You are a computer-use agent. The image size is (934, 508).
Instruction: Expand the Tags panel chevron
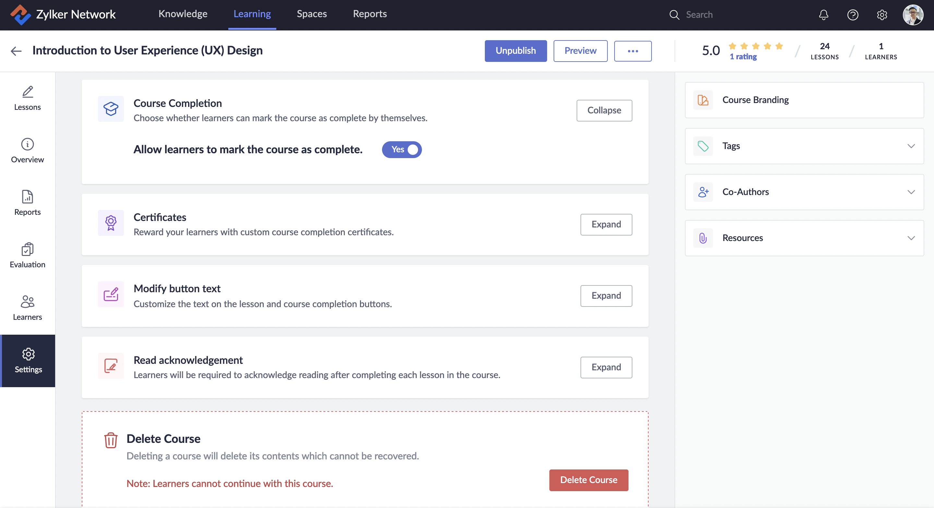click(911, 146)
